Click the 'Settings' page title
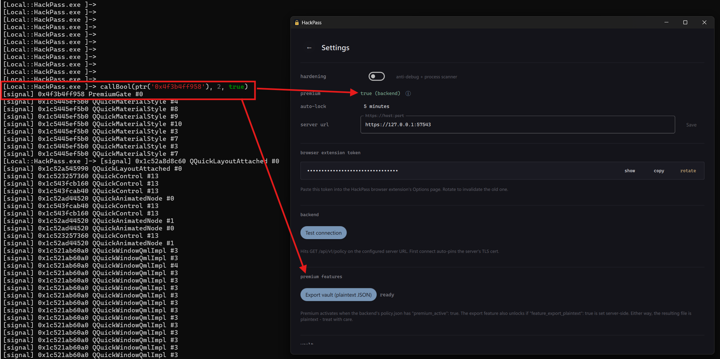This screenshot has width=720, height=359. (336, 48)
